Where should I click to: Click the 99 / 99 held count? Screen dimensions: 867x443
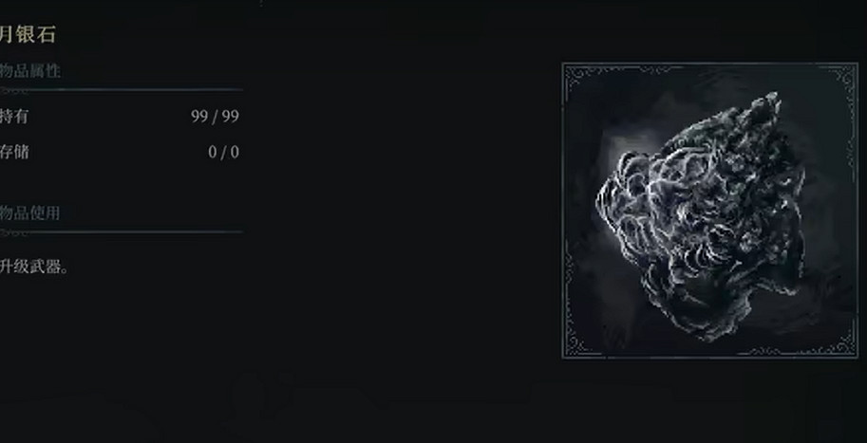216,117
